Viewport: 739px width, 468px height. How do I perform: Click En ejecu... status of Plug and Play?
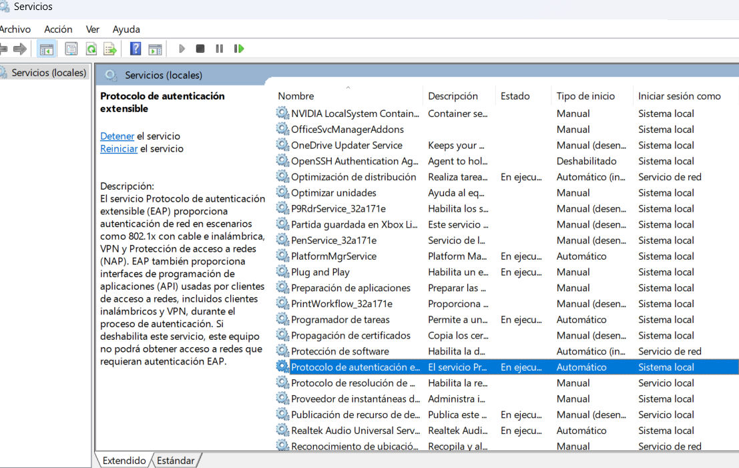pos(521,272)
